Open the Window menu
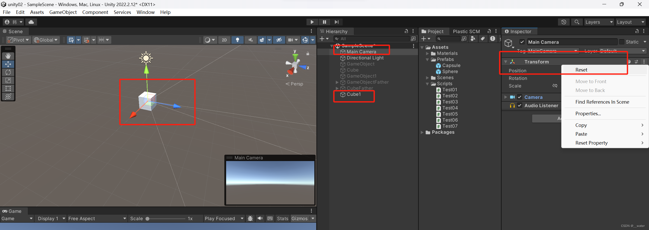The height and width of the screenshot is (230, 649). pyautogui.click(x=145, y=12)
